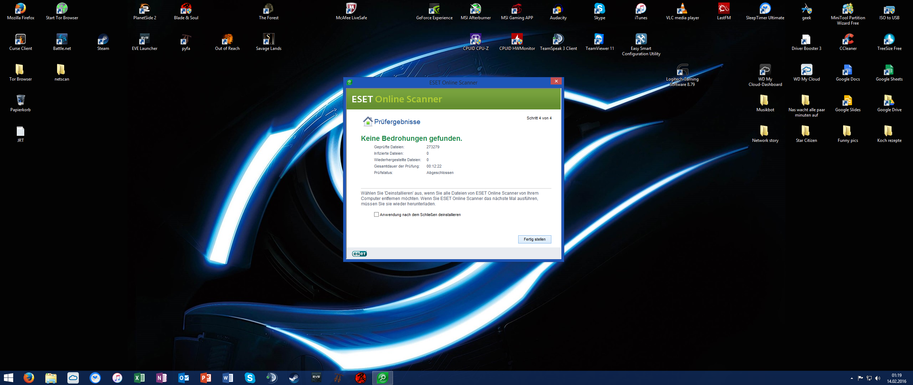
Task: Show hidden system tray icons
Action: tap(852, 378)
